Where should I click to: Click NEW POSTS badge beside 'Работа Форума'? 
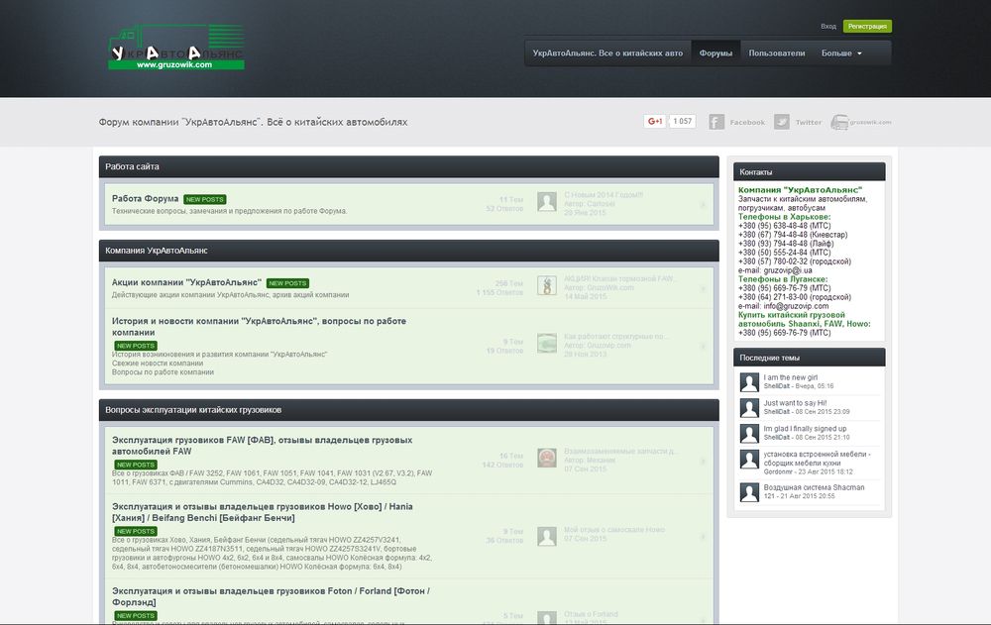click(x=205, y=199)
